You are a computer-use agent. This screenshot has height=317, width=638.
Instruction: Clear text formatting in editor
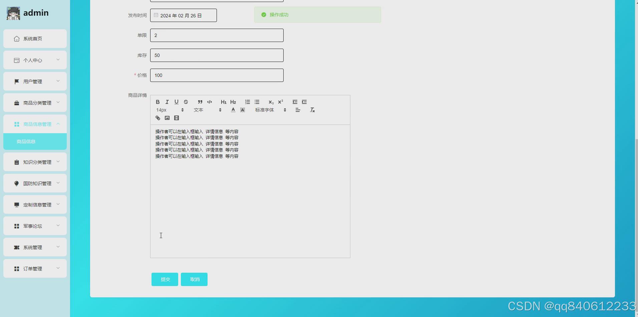312,110
